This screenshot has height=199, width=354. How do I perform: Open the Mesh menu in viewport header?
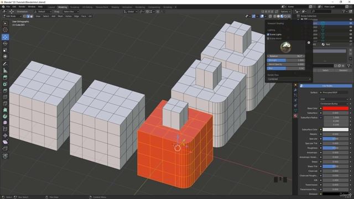pyautogui.click(x=60, y=16)
